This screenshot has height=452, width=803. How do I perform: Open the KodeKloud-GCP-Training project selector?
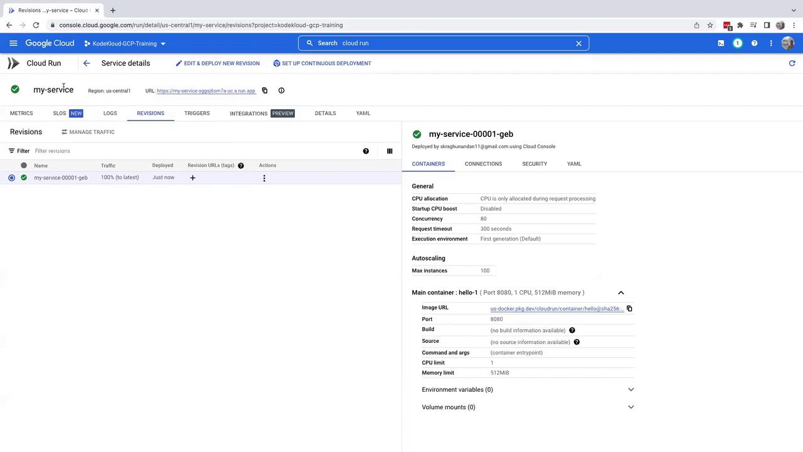click(x=125, y=43)
